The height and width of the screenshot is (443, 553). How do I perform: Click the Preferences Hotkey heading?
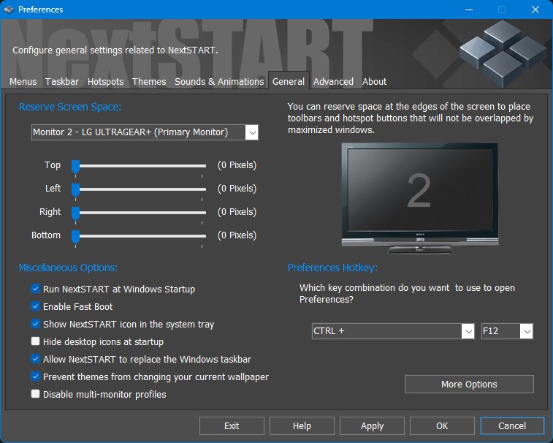point(332,268)
